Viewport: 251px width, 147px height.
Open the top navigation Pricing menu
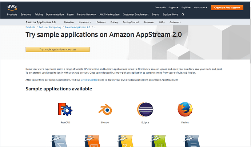(39, 15)
